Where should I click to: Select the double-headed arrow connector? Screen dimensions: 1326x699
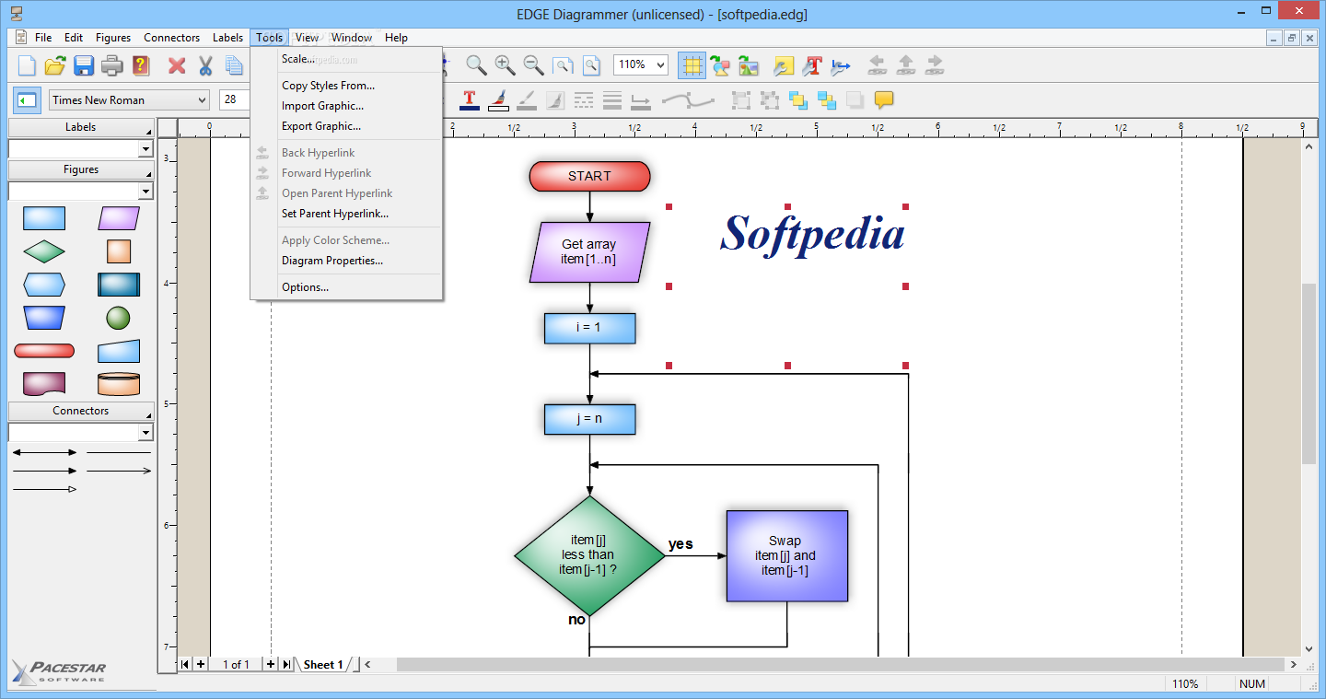tap(44, 452)
